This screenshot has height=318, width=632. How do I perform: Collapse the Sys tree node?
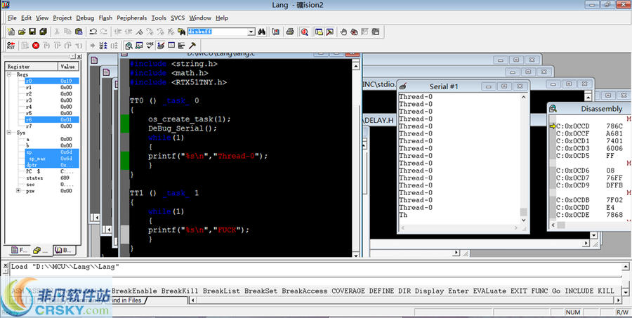click(10, 133)
